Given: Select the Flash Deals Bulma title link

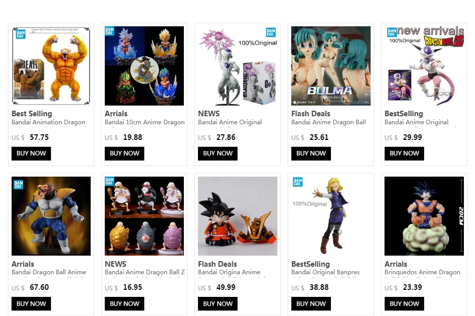Looking at the screenshot, I should [x=311, y=114].
